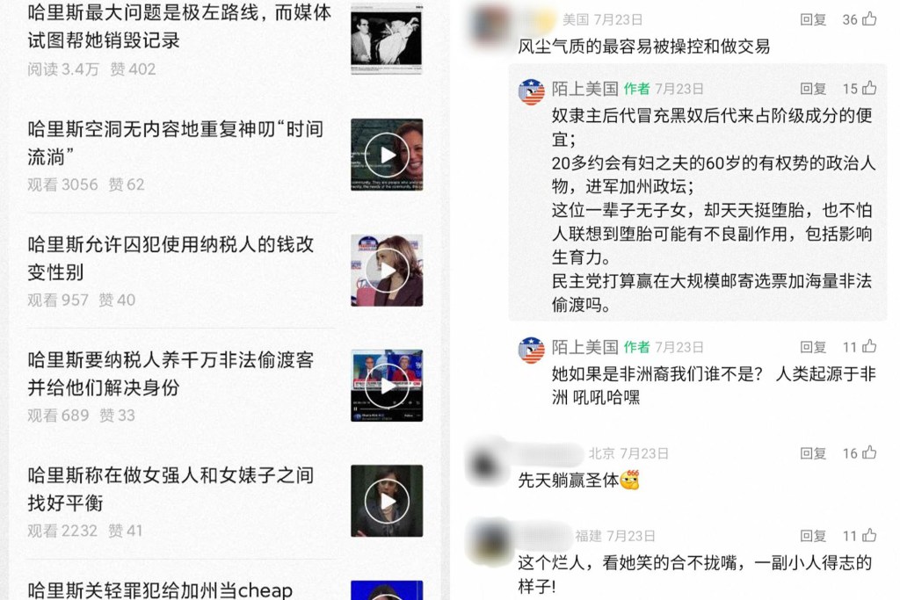900x600 pixels.
Task: Reply to the Fujian commenter
Action: pos(813,537)
